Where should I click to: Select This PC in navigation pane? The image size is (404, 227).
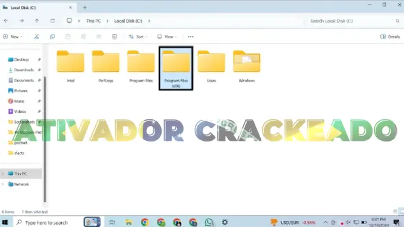[20, 174]
